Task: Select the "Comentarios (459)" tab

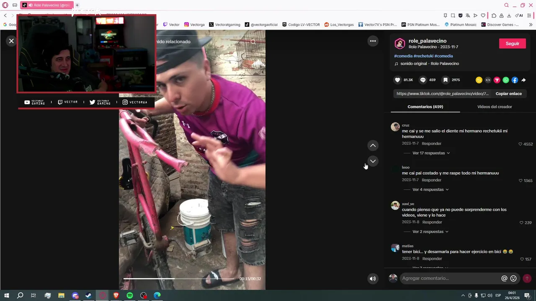Action: pyautogui.click(x=425, y=107)
